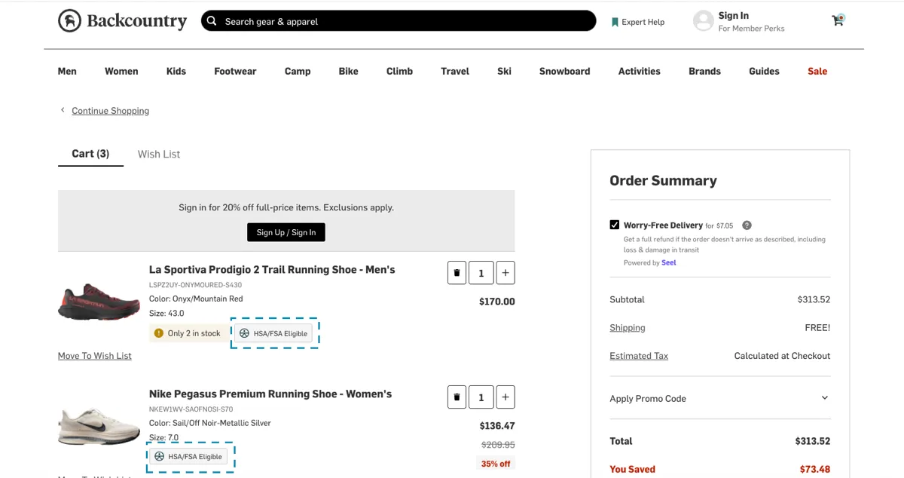Expand the Apply Promo Code section
The height and width of the screenshot is (478, 904).
point(719,398)
